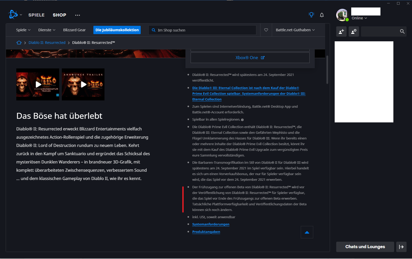Expand the Spiele shop dropdown
The image size is (412, 259).
pyautogui.click(x=23, y=30)
